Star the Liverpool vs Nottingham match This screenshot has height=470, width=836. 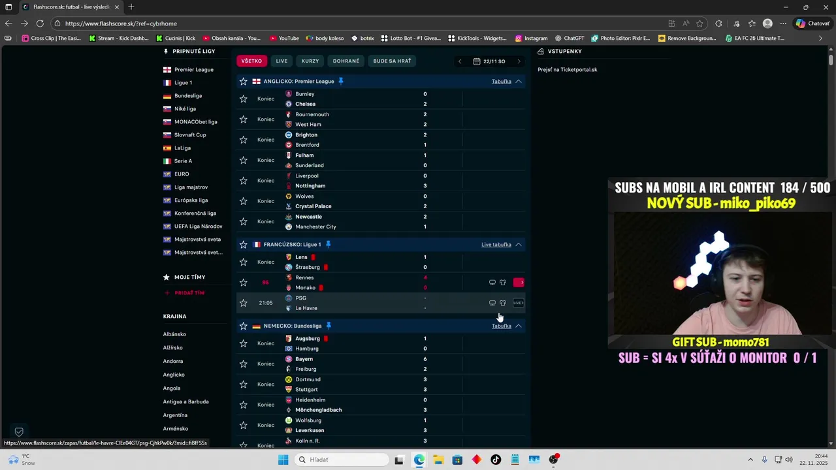(x=244, y=180)
